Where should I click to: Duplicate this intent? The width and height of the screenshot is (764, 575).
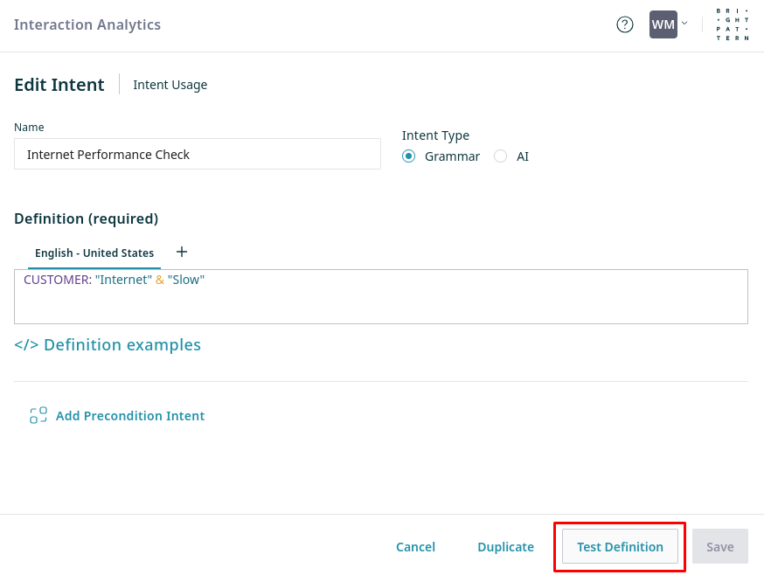point(505,547)
